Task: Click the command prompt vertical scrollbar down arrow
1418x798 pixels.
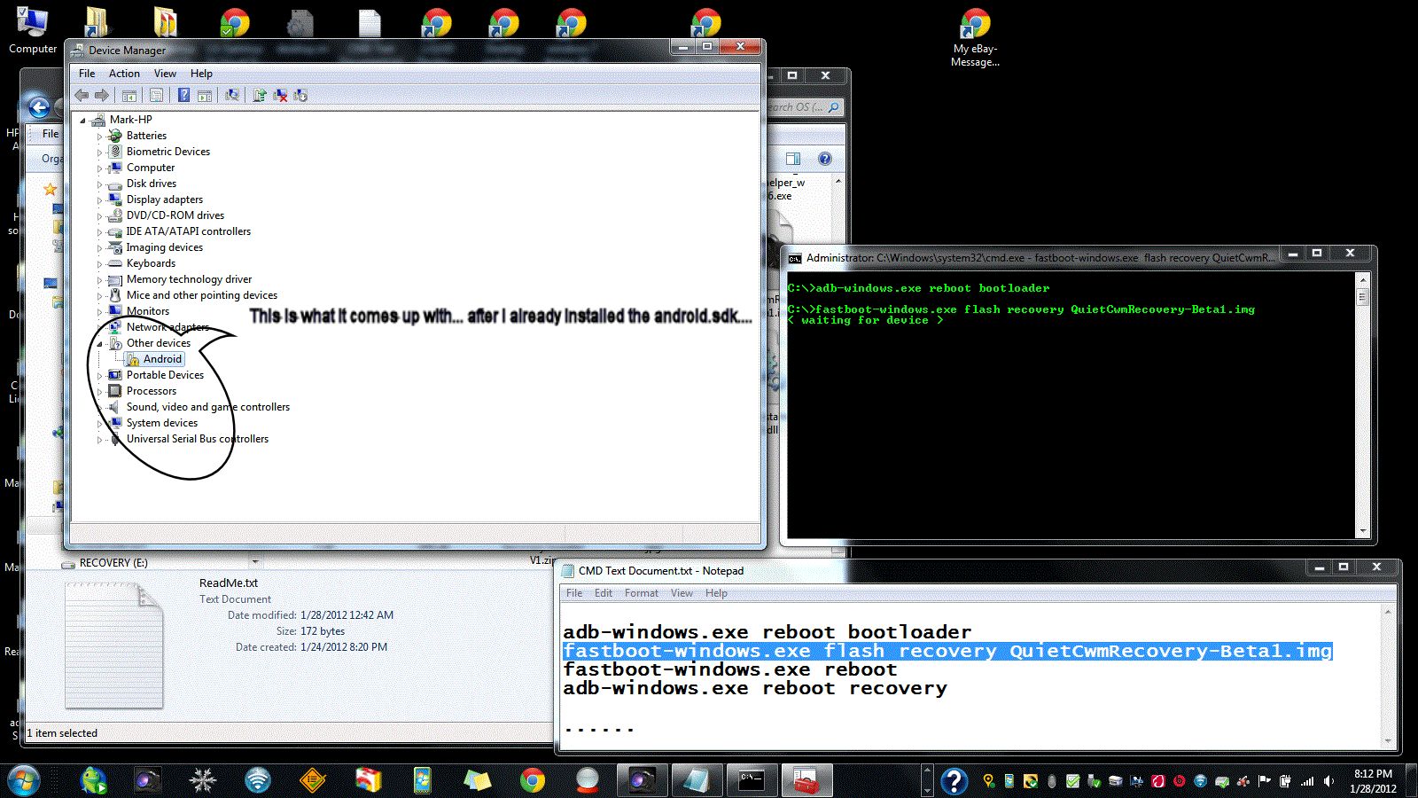Action: (x=1363, y=531)
